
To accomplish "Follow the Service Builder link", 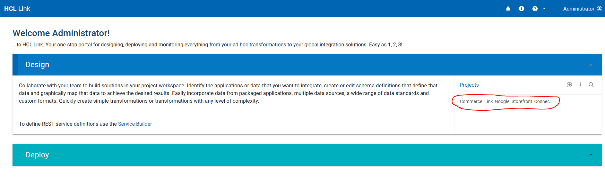I will coord(135,124).
